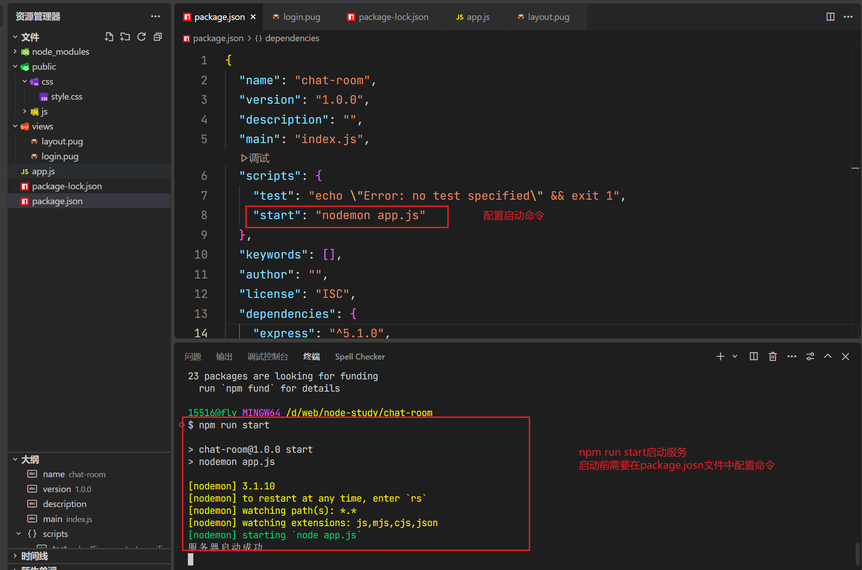The image size is (862, 570).
Task: Open terminal panel settings sliders icon
Action: (810, 357)
